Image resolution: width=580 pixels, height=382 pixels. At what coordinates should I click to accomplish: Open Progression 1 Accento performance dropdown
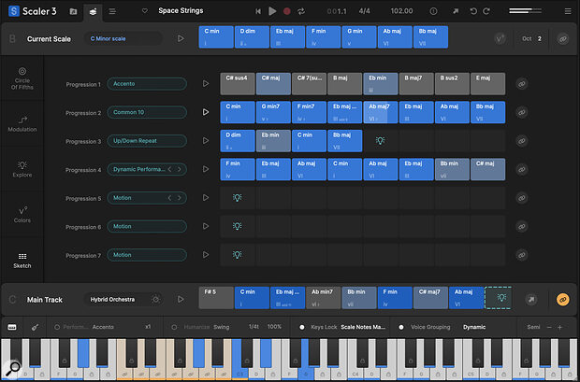point(147,84)
